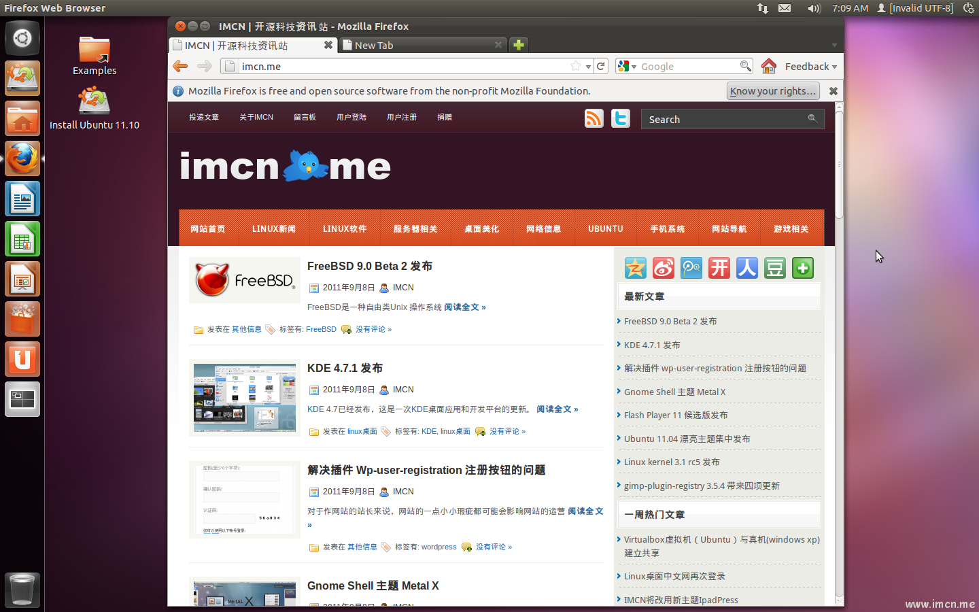Launch Install Ubuntu from the launcher
Screen dimensions: 979x612
(22, 78)
